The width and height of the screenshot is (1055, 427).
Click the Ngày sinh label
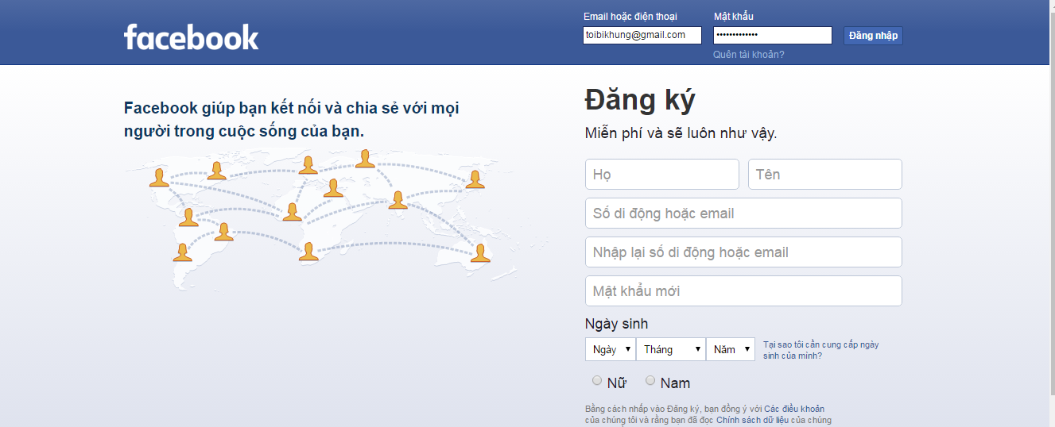616,324
